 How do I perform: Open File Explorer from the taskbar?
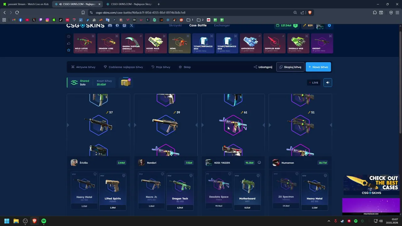[16, 221]
